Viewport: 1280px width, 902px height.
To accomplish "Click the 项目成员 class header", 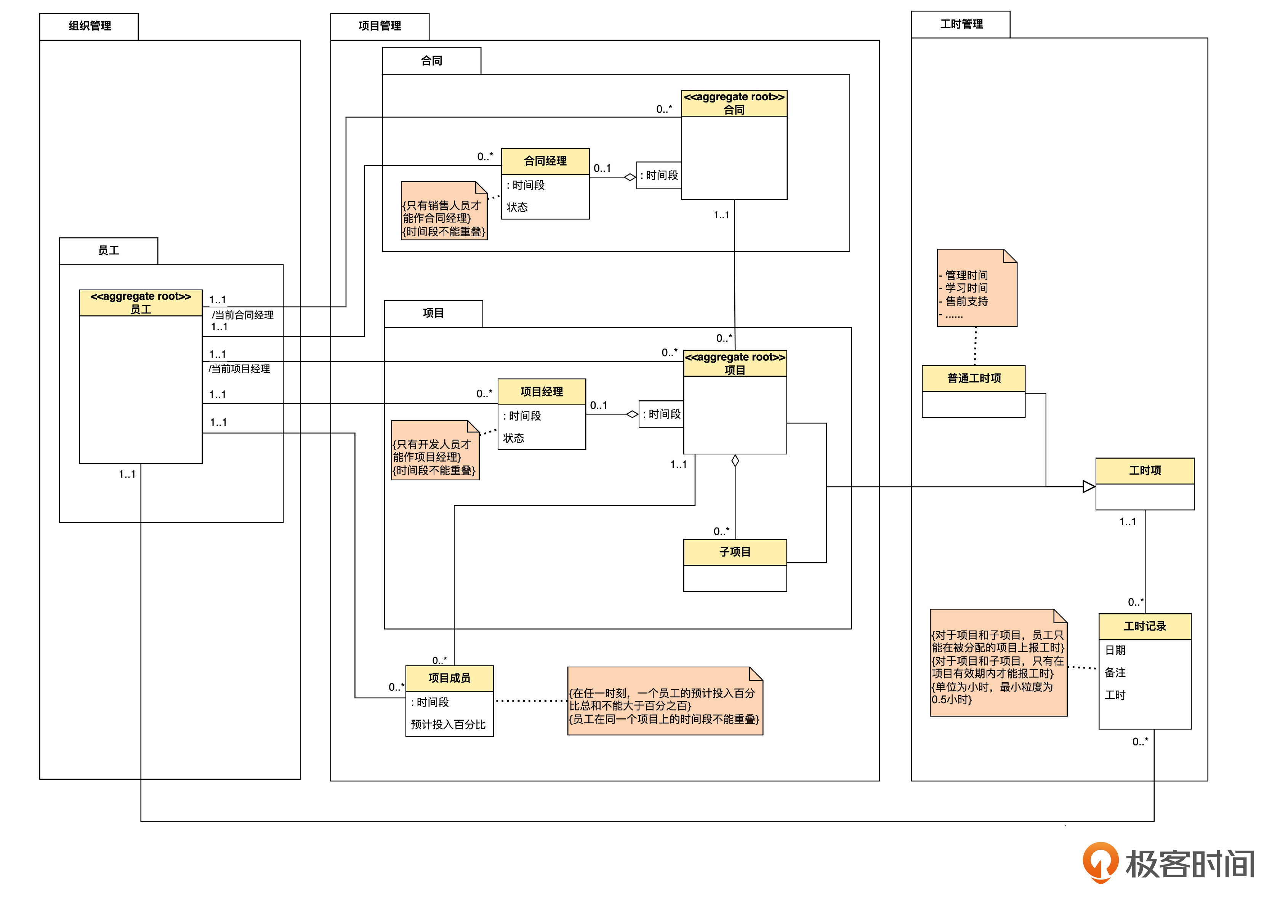I will point(449,678).
